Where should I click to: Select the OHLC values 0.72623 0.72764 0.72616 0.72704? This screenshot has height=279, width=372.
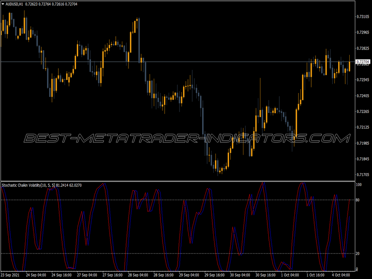click(x=51, y=4)
